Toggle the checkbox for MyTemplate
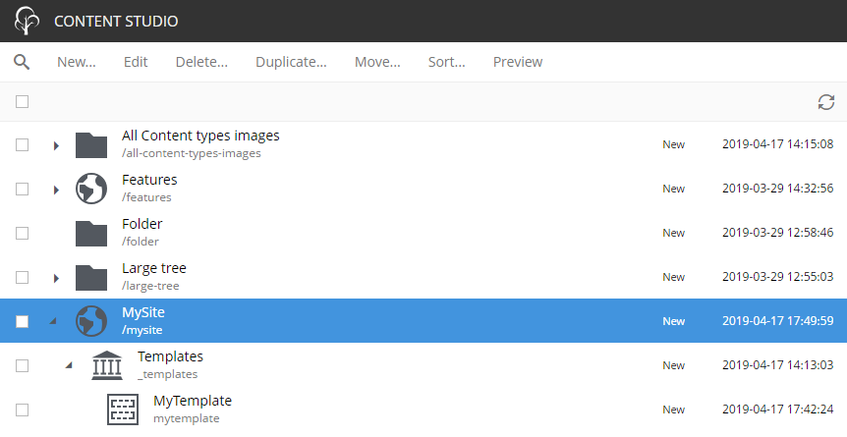This screenshot has width=847, height=437. [x=23, y=410]
